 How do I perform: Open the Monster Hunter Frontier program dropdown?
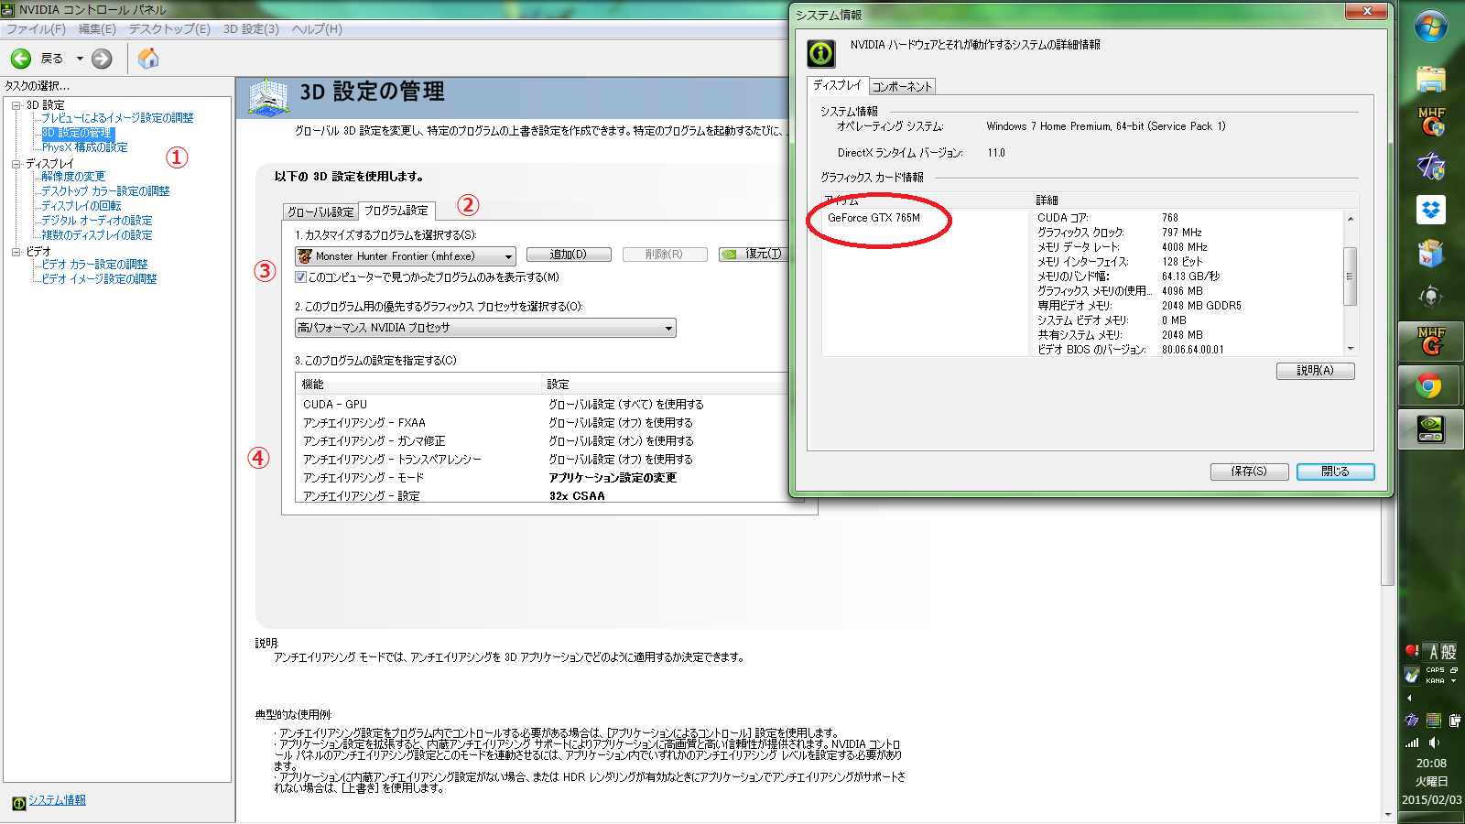coord(405,256)
